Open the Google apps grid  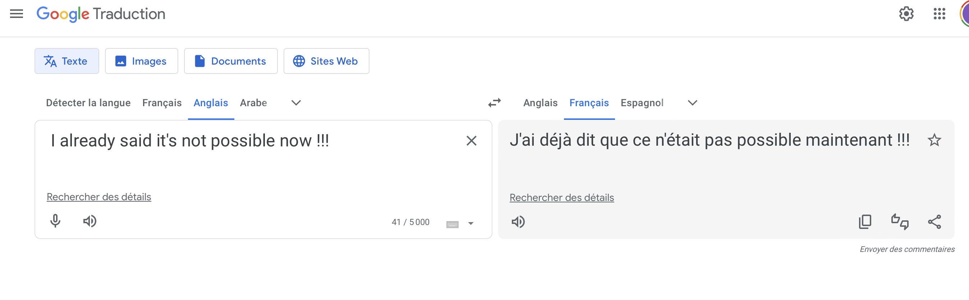[939, 14]
